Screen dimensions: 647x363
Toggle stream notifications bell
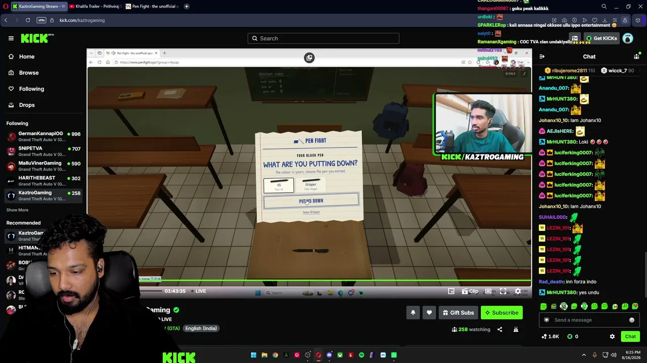tap(413, 313)
